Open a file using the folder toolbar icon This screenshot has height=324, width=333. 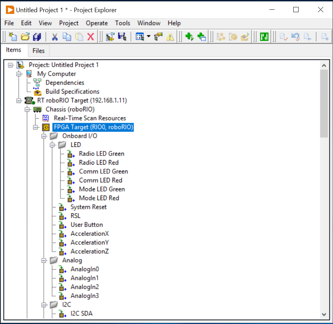pos(25,37)
